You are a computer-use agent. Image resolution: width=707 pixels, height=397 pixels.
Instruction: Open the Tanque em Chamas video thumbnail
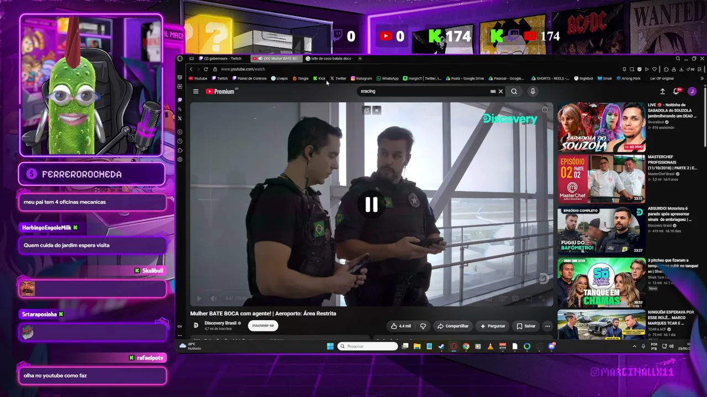[x=601, y=282]
